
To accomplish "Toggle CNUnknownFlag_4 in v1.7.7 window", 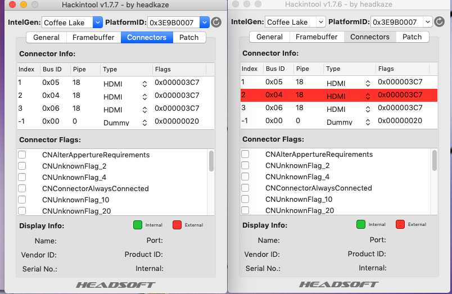I will (x=22, y=177).
